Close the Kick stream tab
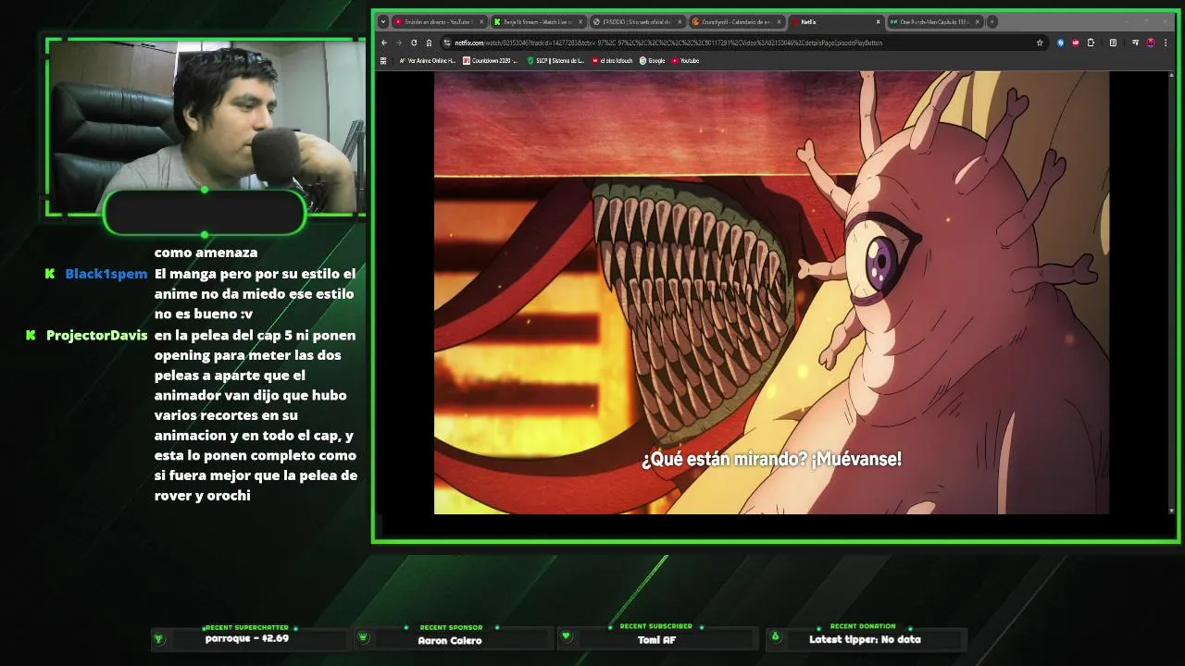The height and width of the screenshot is (666, 1185). 580,21
